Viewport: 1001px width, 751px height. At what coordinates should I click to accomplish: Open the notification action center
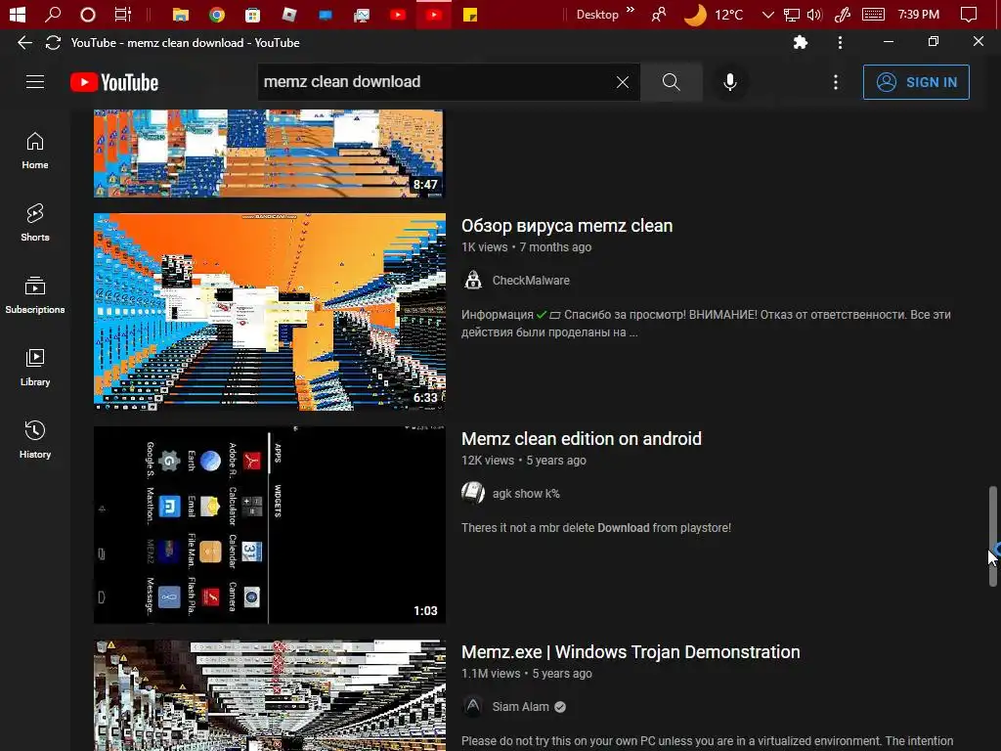pyautogui.click(x=969, y=14)
